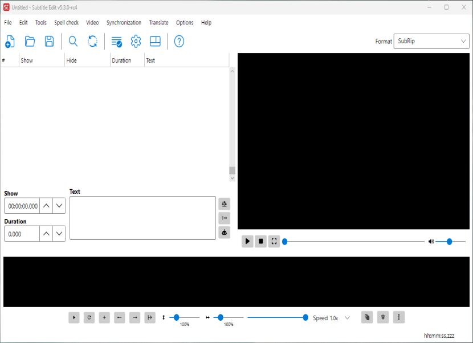Screen dimensions: 473x343
Task: Play the video with the play button
Action: pyautogui.click(x=247, y=242)
